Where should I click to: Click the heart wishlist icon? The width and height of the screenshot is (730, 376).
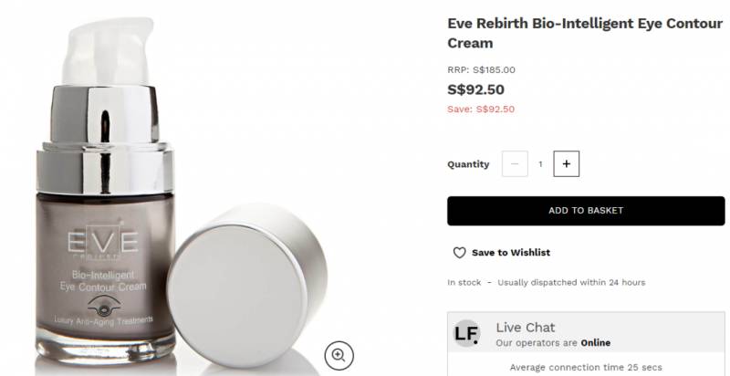[x=460, y=253]
